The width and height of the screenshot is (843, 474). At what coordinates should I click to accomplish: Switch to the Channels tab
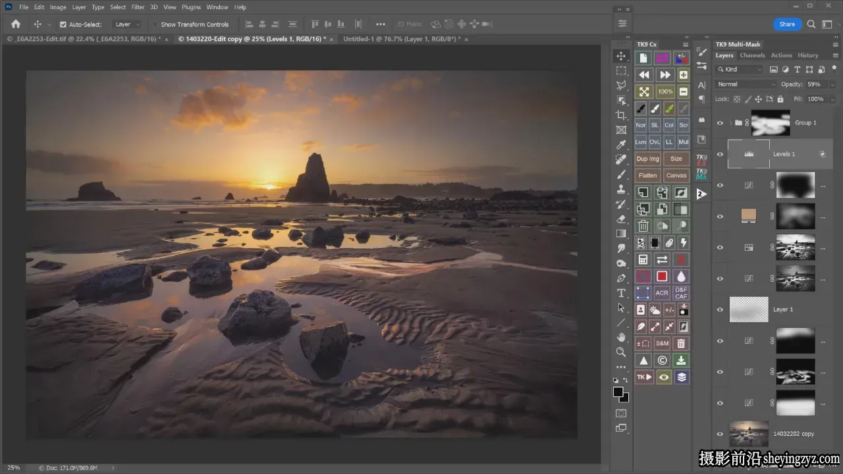pos(752,55)
